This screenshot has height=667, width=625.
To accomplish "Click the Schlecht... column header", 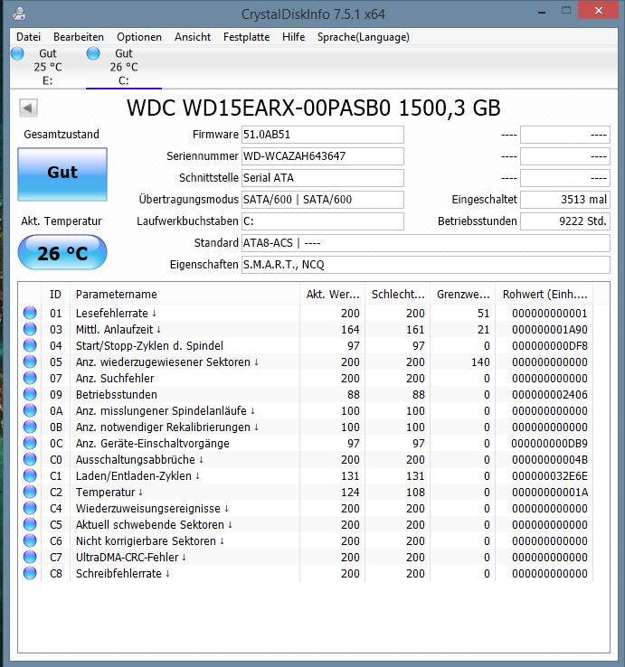I will 397,294.
